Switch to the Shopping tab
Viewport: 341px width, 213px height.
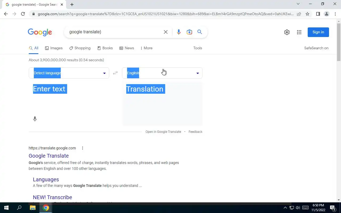[x=80, y=48]
